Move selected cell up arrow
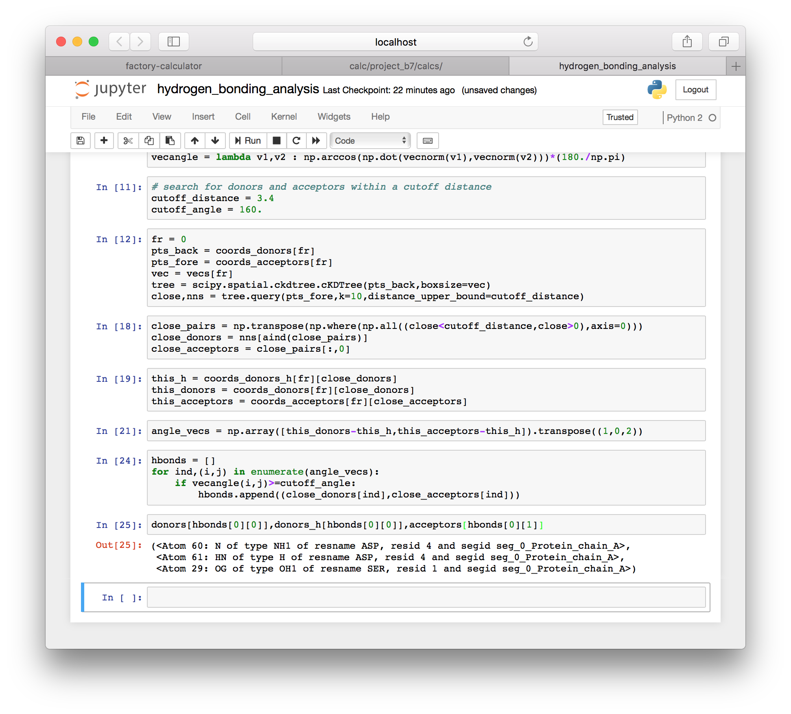 195,140
